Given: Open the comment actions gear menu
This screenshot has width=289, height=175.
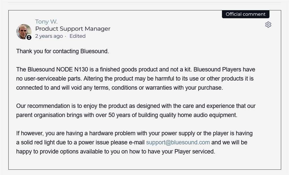Looking at the screenshot, I should [x=268, y=25].
